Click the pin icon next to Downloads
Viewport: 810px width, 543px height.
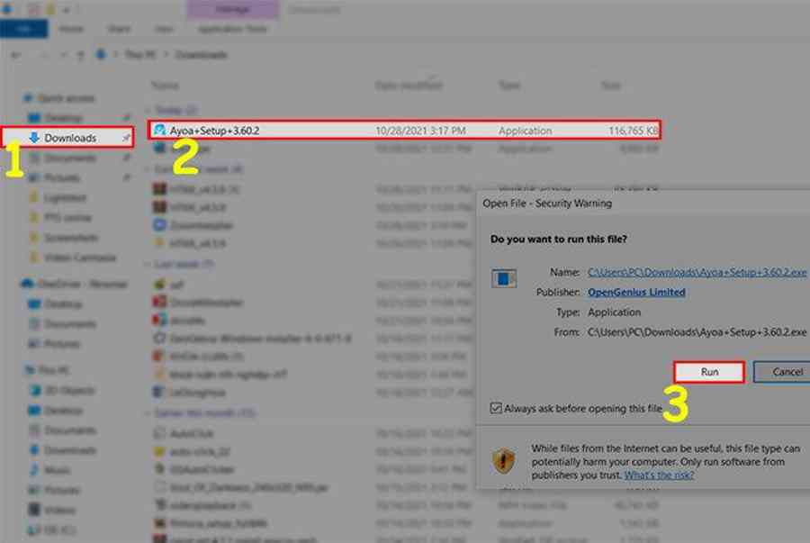coord(126,138)
